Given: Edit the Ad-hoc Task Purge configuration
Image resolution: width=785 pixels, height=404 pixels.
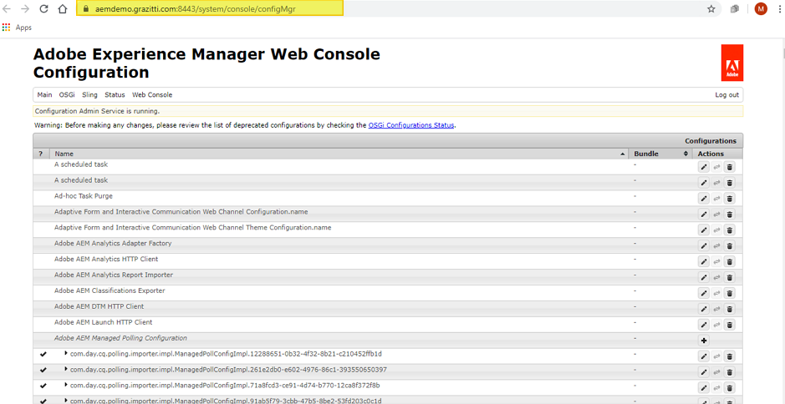Looking at the screenshot, I should coord(704,199).
